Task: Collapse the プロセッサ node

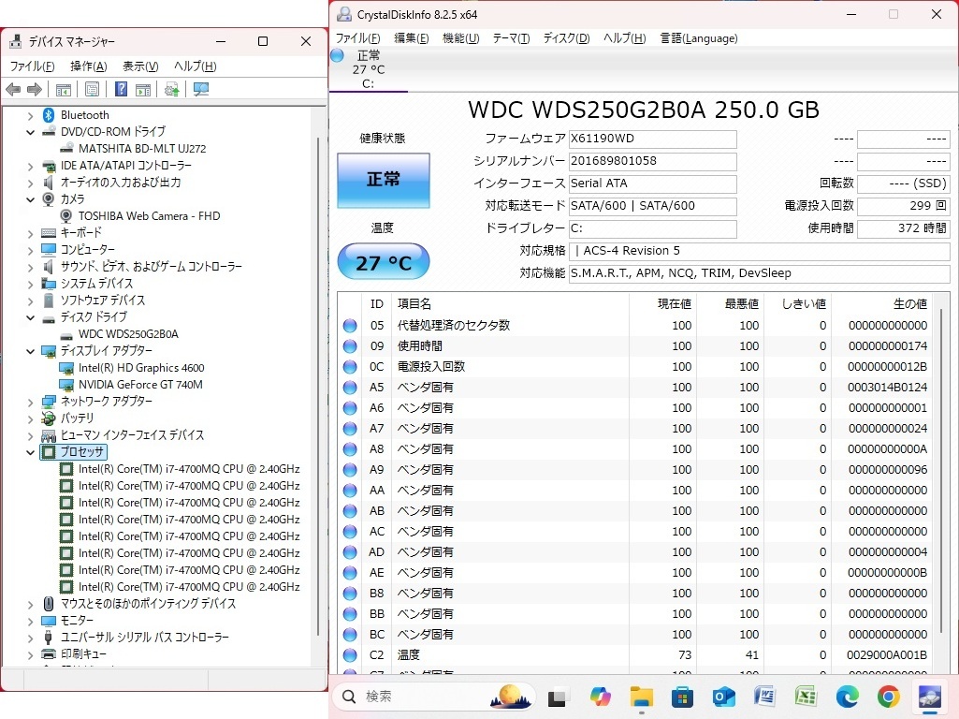Action: (30, 452)
